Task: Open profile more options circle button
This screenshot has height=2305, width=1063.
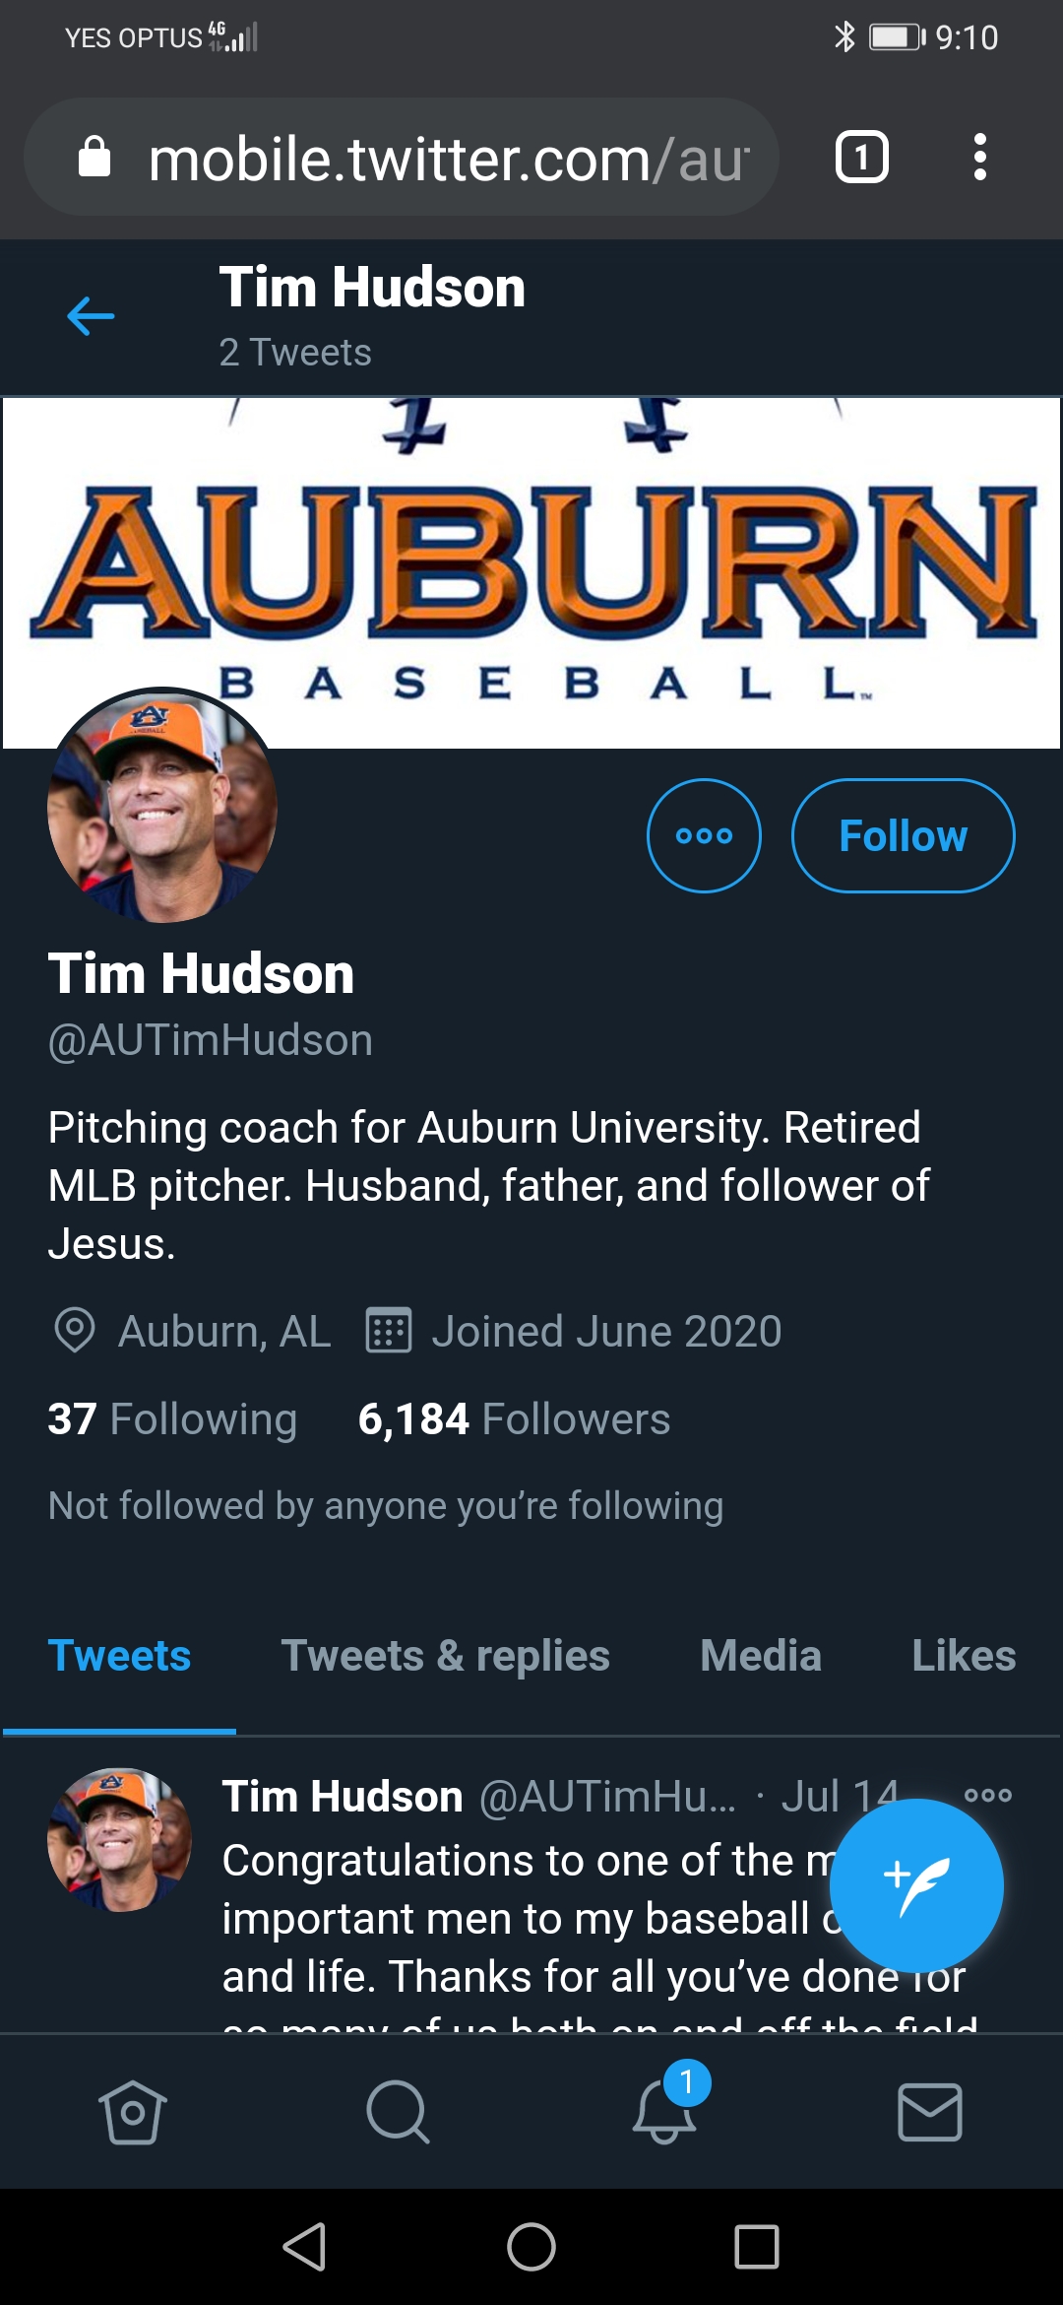Action: pyautogui.click(x=704, y=835)
